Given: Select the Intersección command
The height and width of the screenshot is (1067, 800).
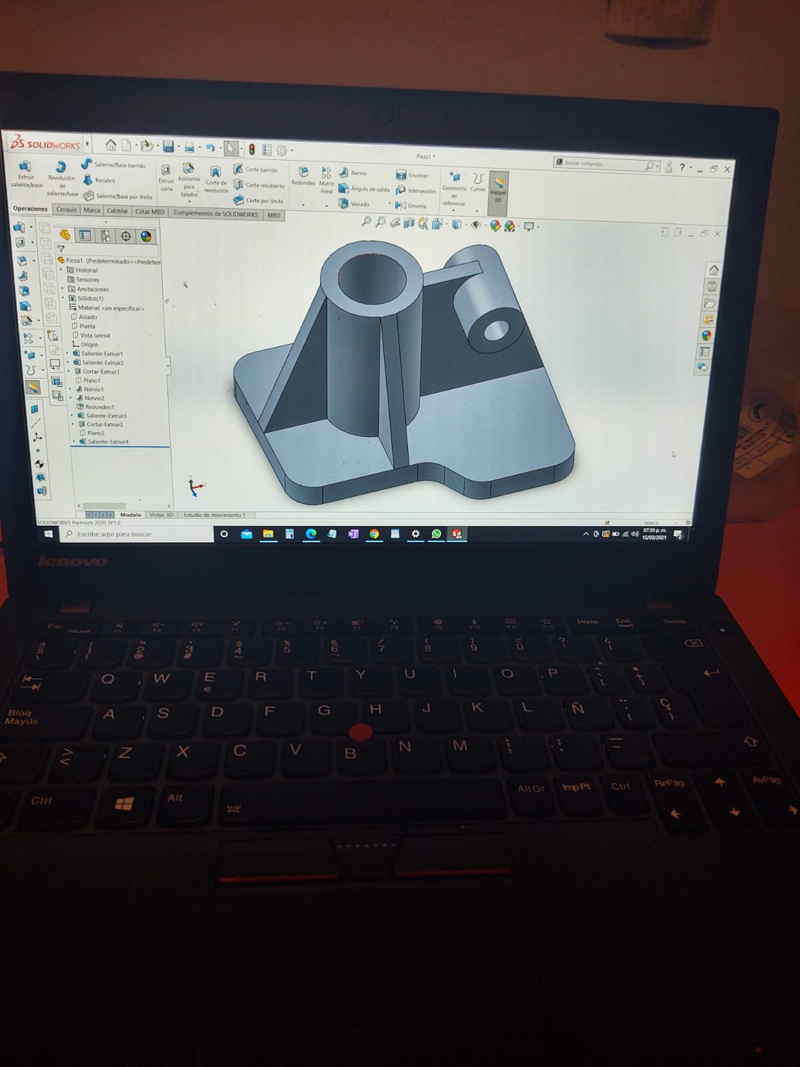Looking at the screenshot, I should [x=415, y=190].
